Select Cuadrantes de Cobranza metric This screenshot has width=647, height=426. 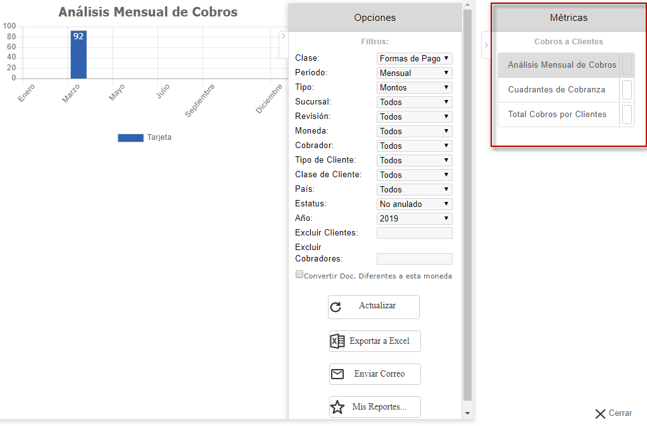(556, 90)
